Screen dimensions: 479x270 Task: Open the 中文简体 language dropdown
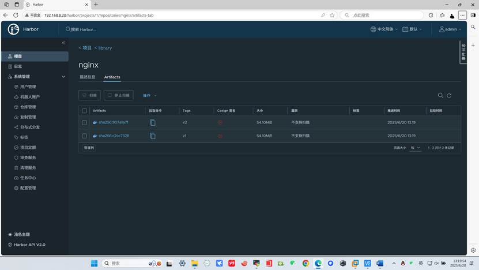click(384, 29)
